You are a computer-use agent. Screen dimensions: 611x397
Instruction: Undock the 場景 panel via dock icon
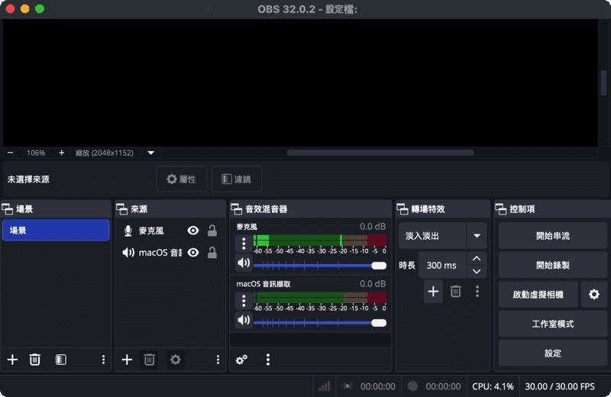pos(8,209)
